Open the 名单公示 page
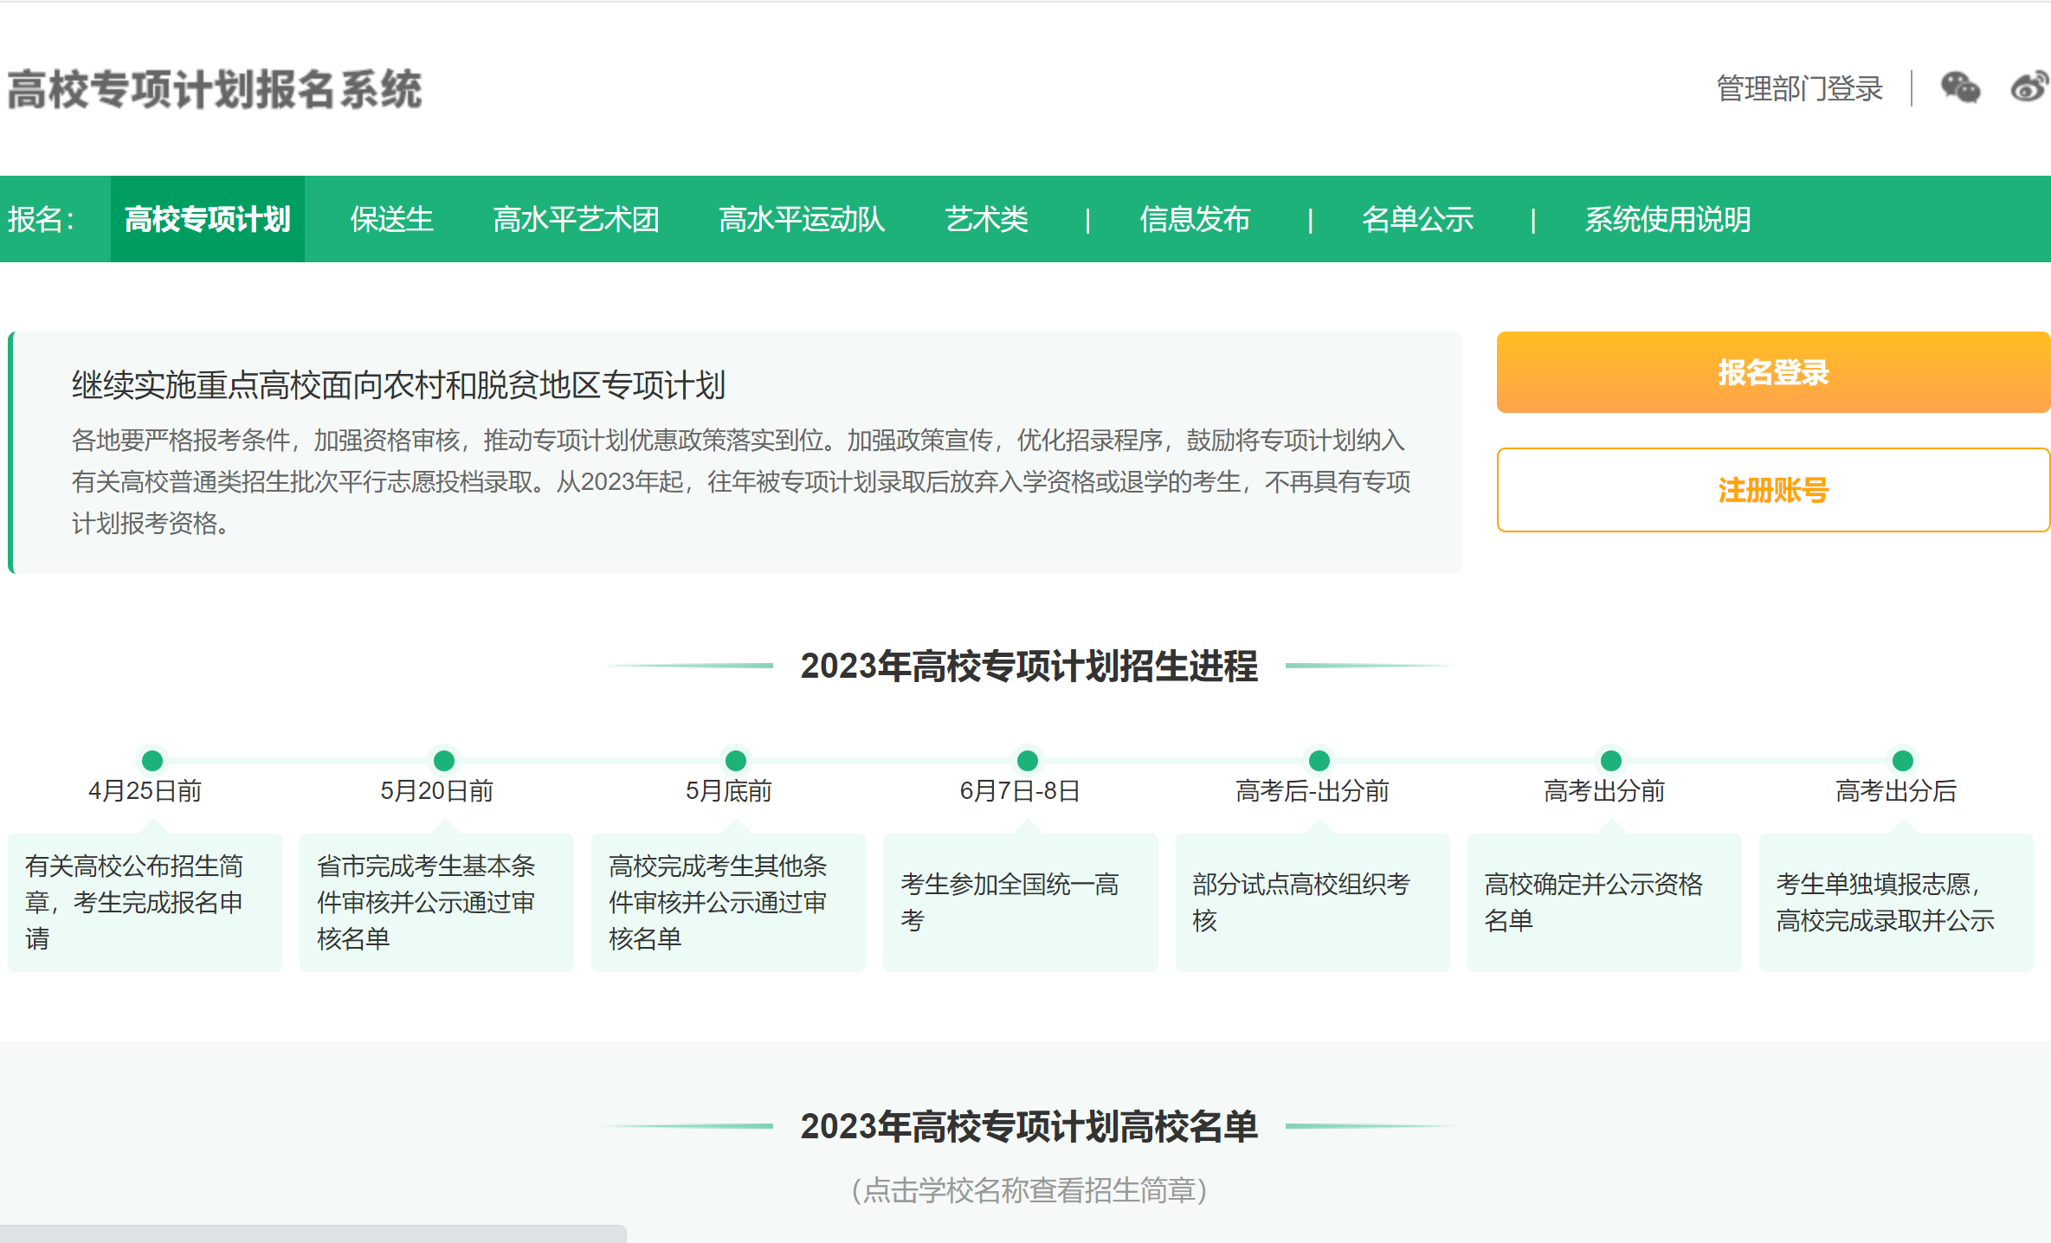Image resolution: width=2051 pixels, height=1243 pixels. (1420, 219)
